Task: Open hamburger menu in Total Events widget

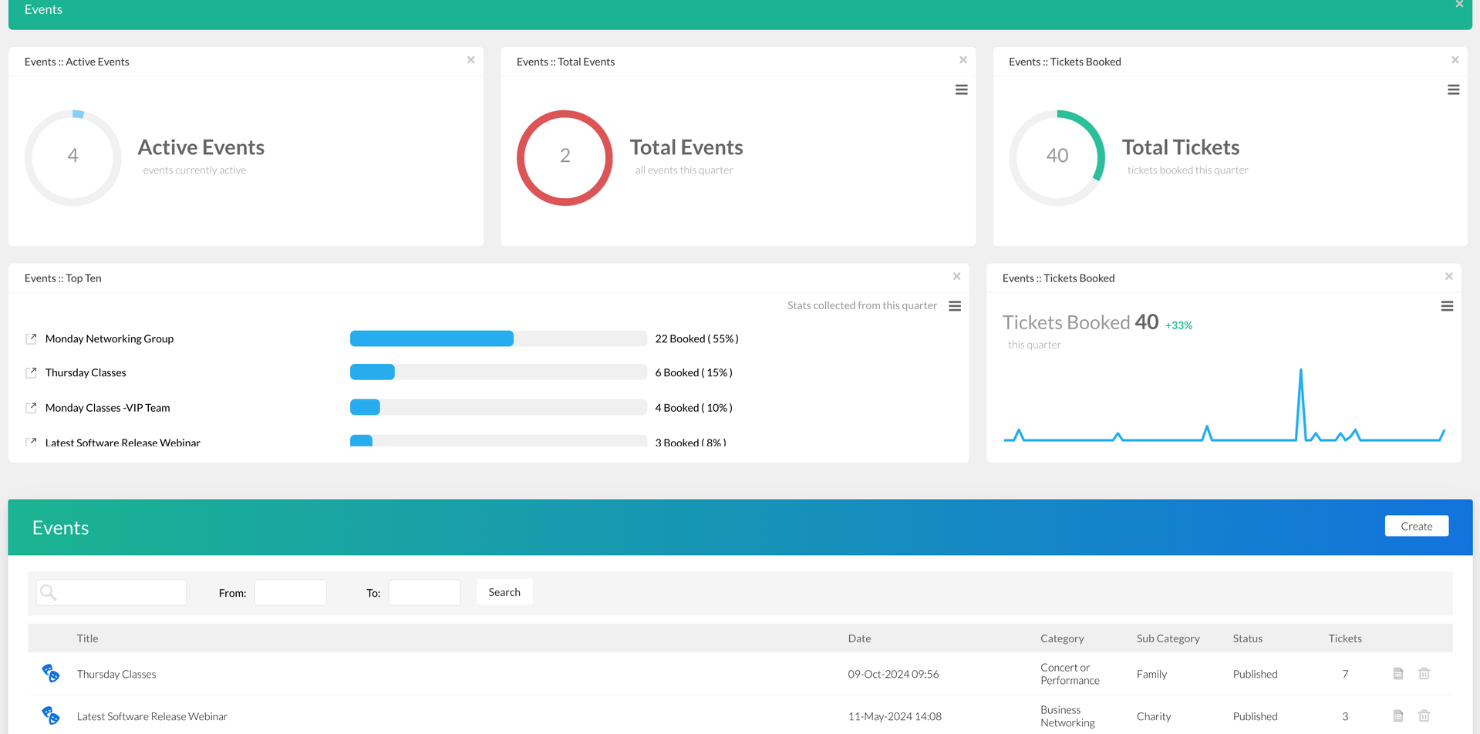Action: click(961, 89)
